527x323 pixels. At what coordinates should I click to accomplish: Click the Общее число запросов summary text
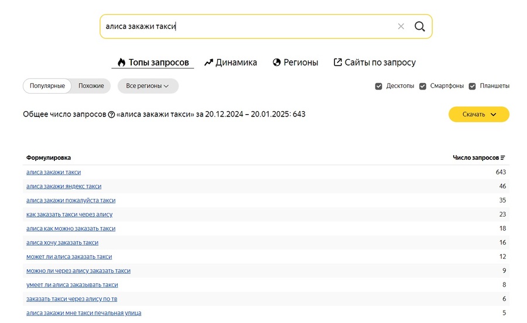(x=164, y=115)
